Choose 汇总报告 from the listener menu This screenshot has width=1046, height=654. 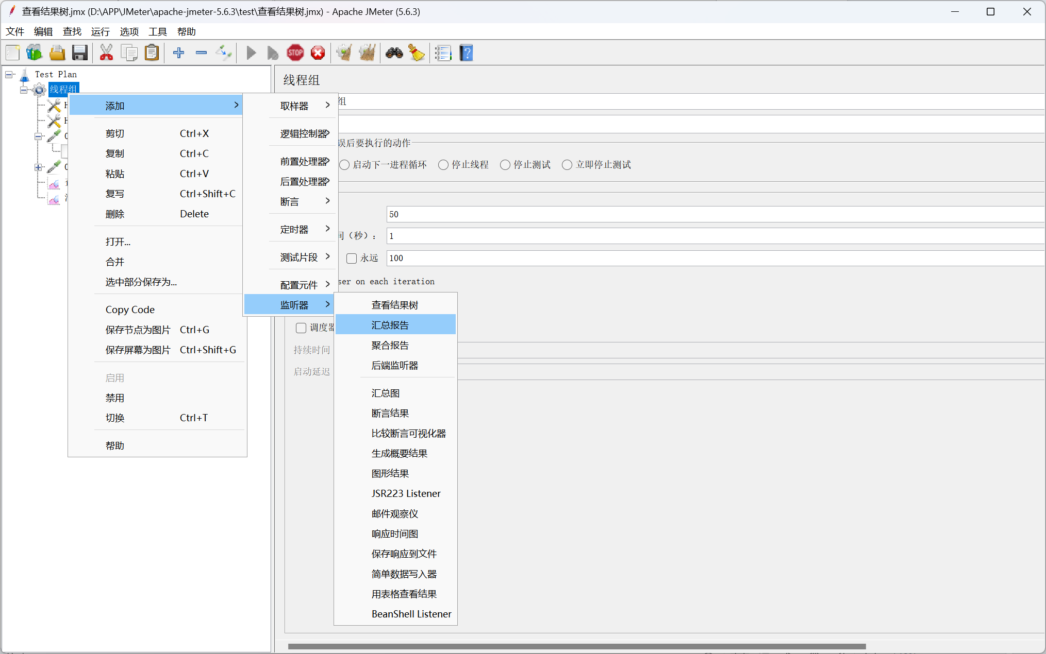click(x=390, y=325)
